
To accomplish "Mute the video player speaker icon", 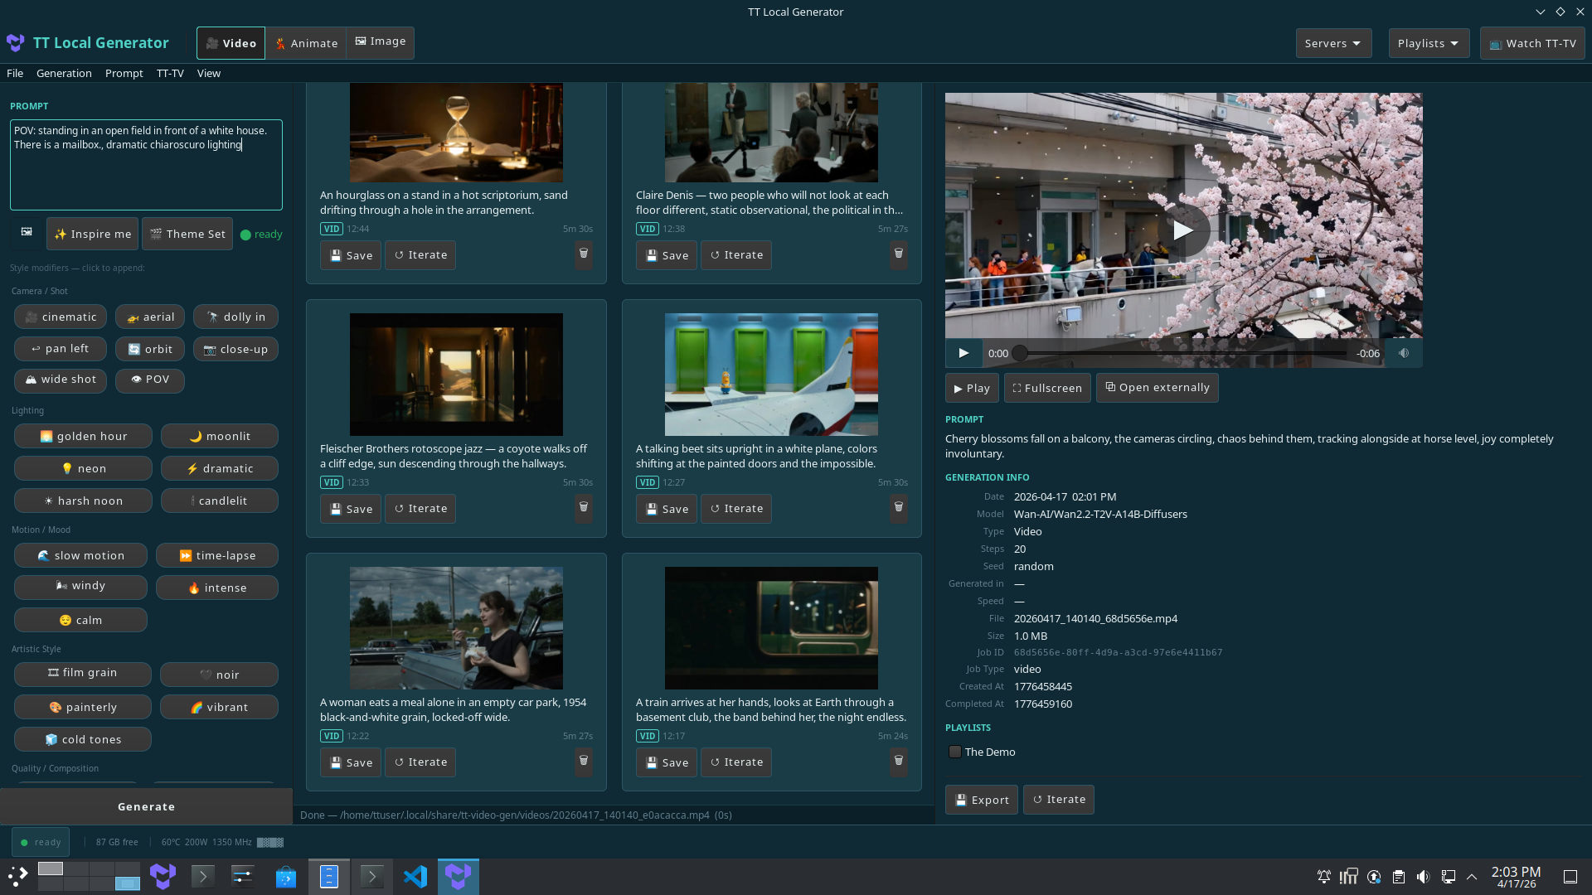I will pyautogui.click(x=1404, y=352).
